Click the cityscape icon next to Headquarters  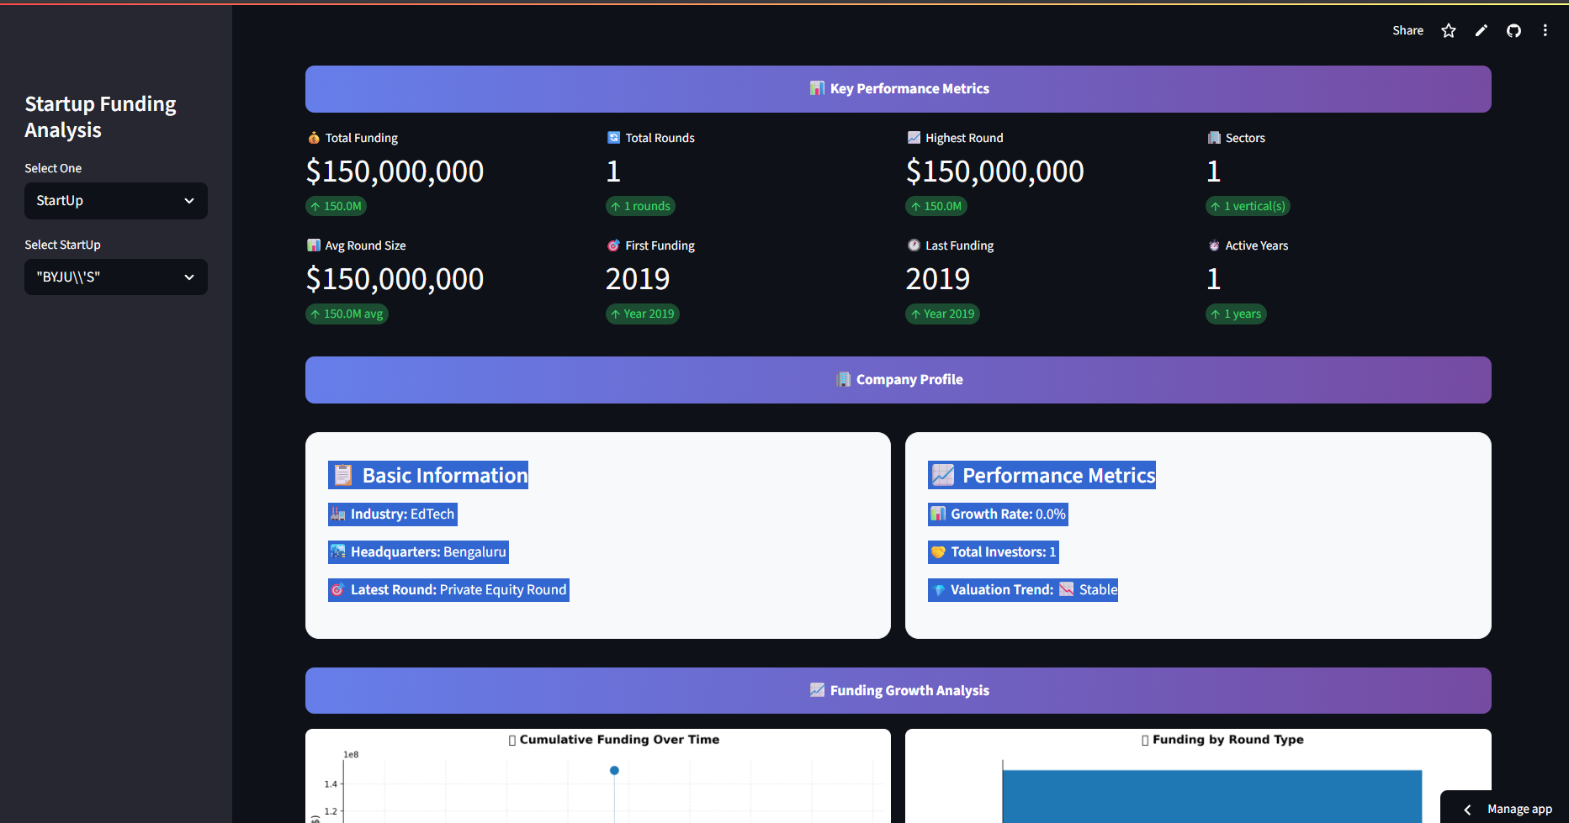coord(338,552)
